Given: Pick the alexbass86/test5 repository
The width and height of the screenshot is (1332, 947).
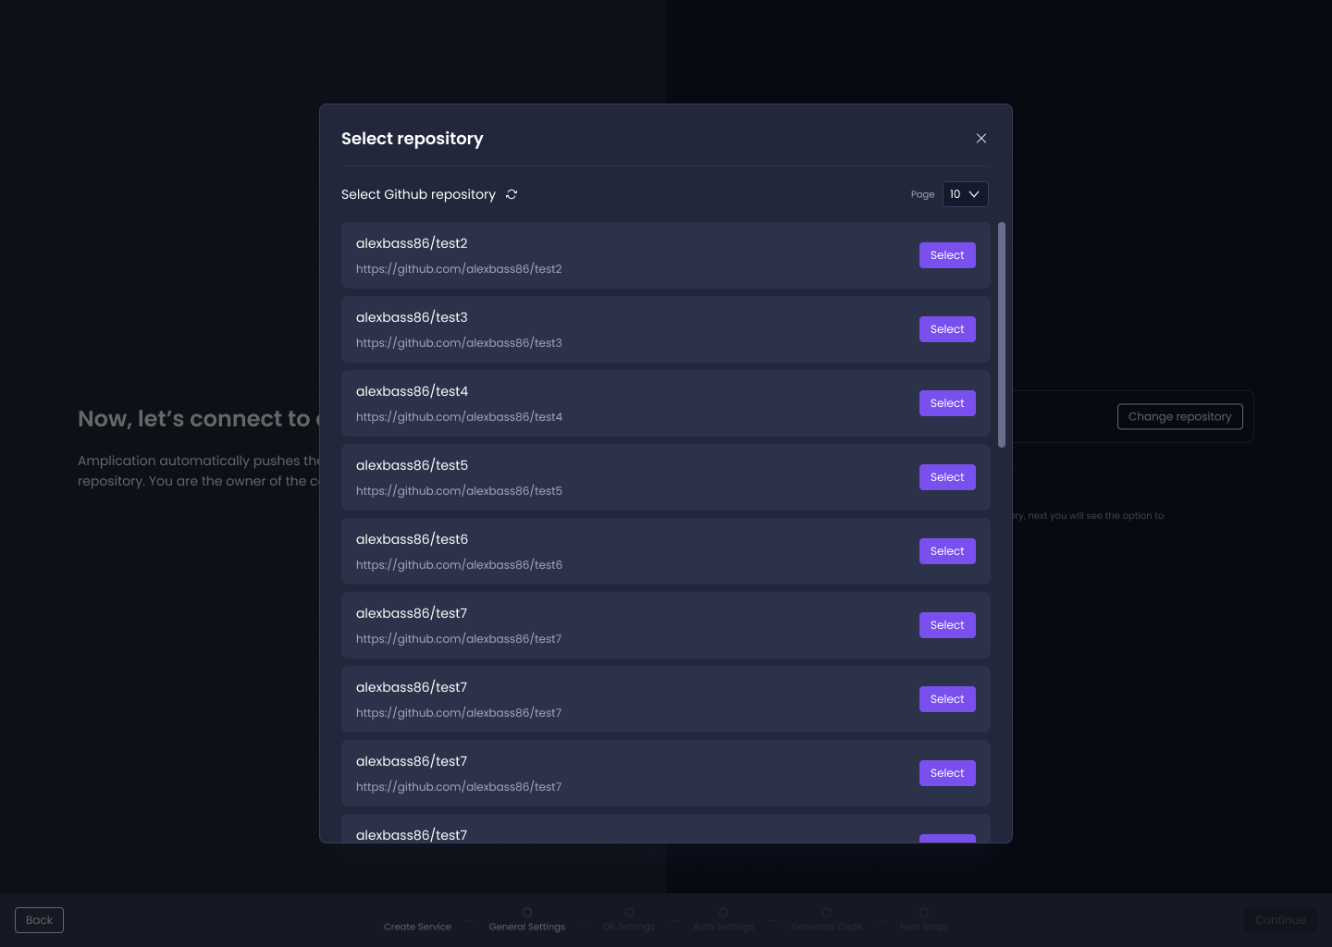Looking at the screenshot, I should [x=947, y=477].
